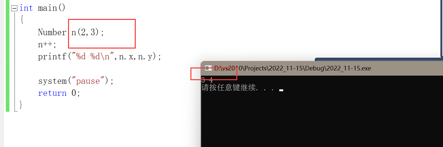Collapse the int main() code block
The image size is (443, 147).
(x=14, y=8)
